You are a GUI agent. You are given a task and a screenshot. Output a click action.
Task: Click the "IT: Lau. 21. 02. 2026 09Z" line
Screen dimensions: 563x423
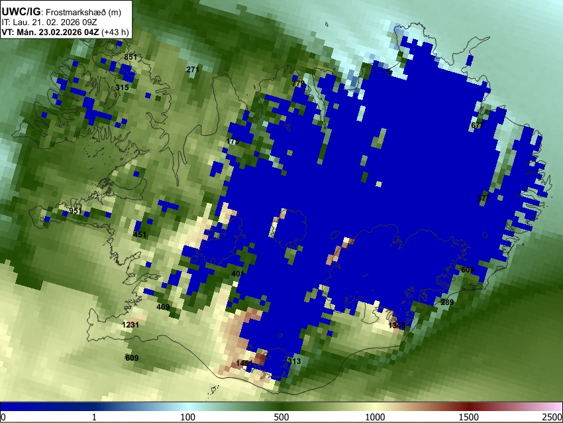(49, 23)
